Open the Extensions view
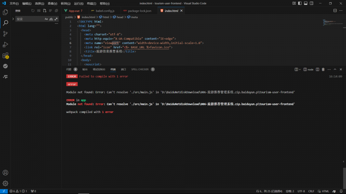 [5, 56]
